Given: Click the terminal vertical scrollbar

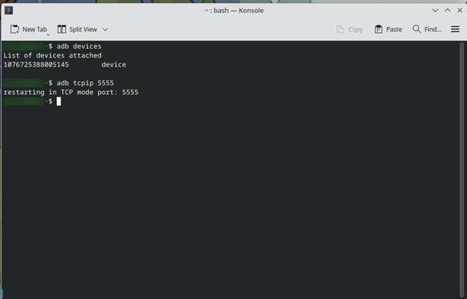Looking at the screenshot, I should pyautogui.click(x=462, y=170).
